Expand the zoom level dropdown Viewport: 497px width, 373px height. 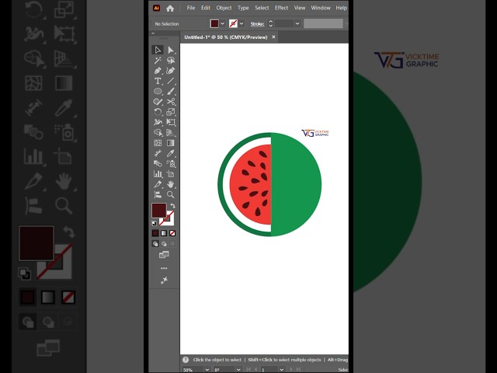click(207, 370)
